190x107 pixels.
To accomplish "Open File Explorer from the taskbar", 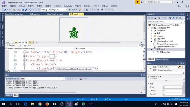I will coord(33,104).
